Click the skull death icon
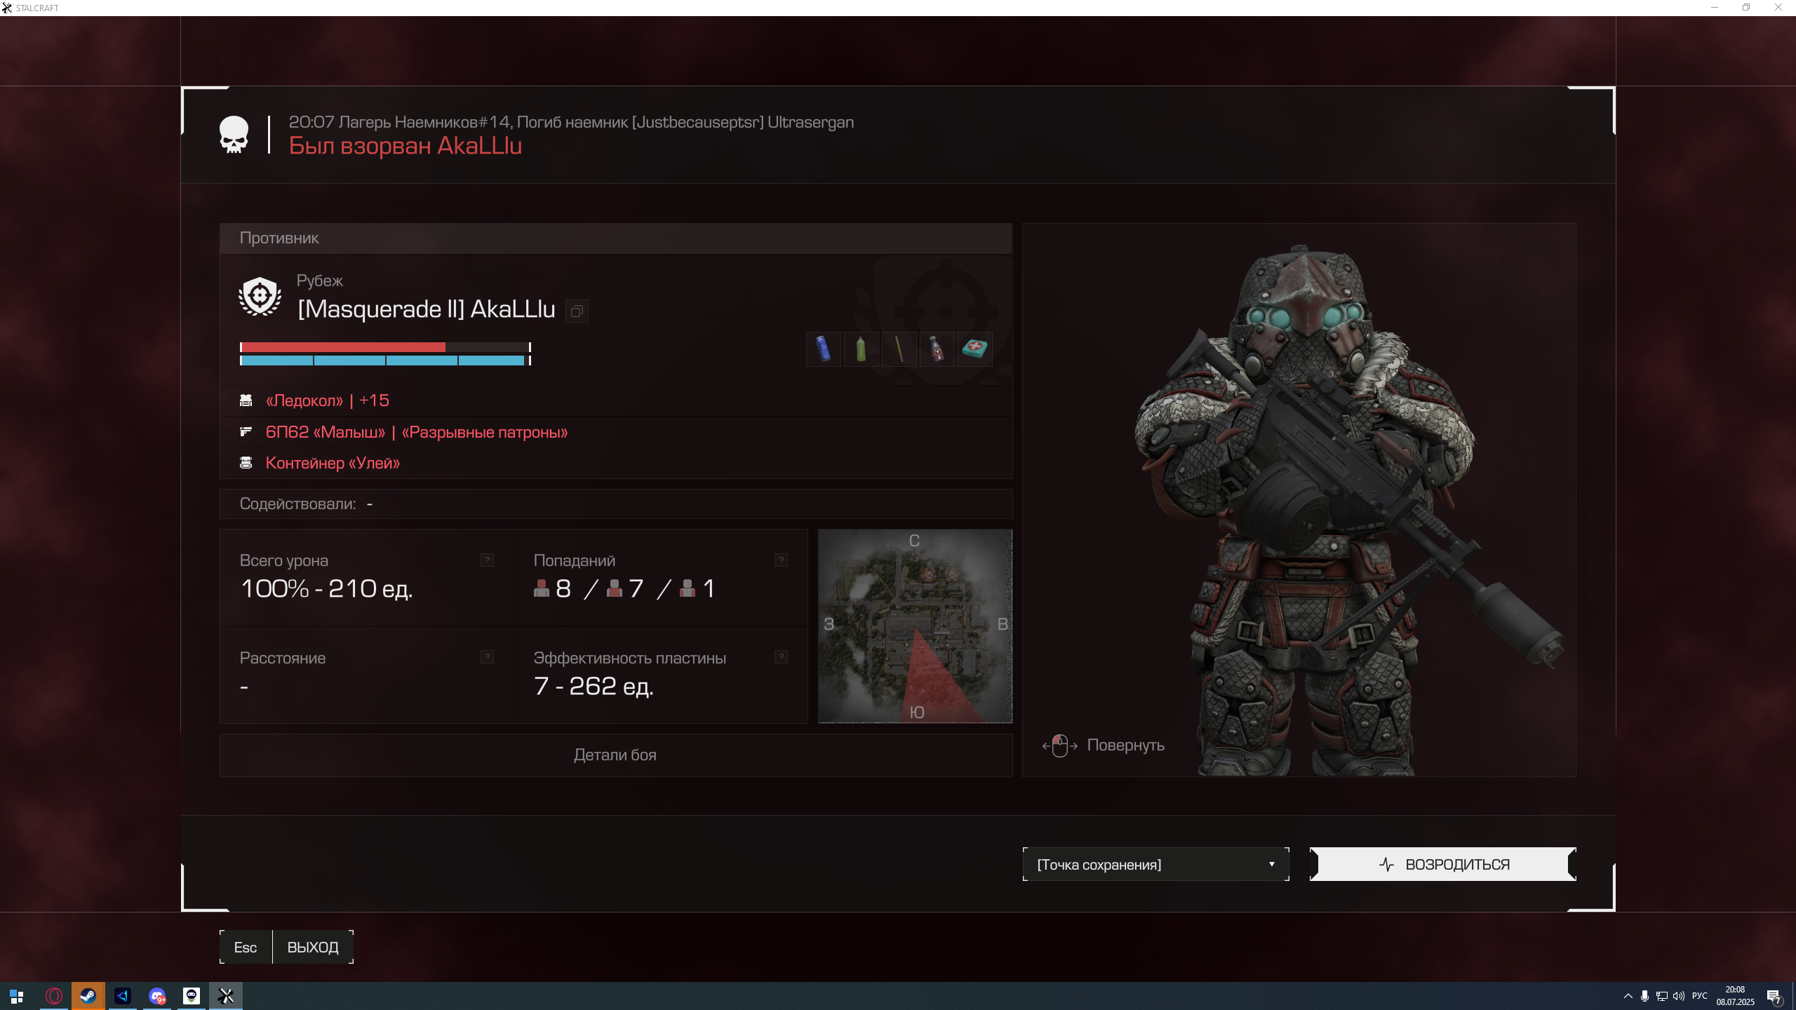The image size is (1796, 1010). pos(234,135)
